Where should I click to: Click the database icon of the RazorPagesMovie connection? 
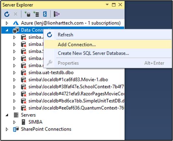pos(23,94)
